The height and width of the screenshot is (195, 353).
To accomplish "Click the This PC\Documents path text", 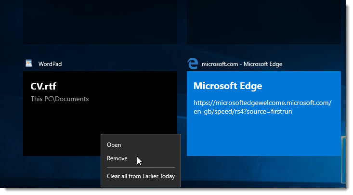I will tap(60, 99).
